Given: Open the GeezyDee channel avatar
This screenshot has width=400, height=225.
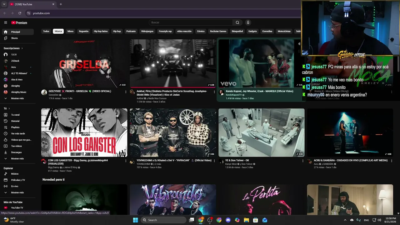Looking at the screenshot, I should 44,92.
